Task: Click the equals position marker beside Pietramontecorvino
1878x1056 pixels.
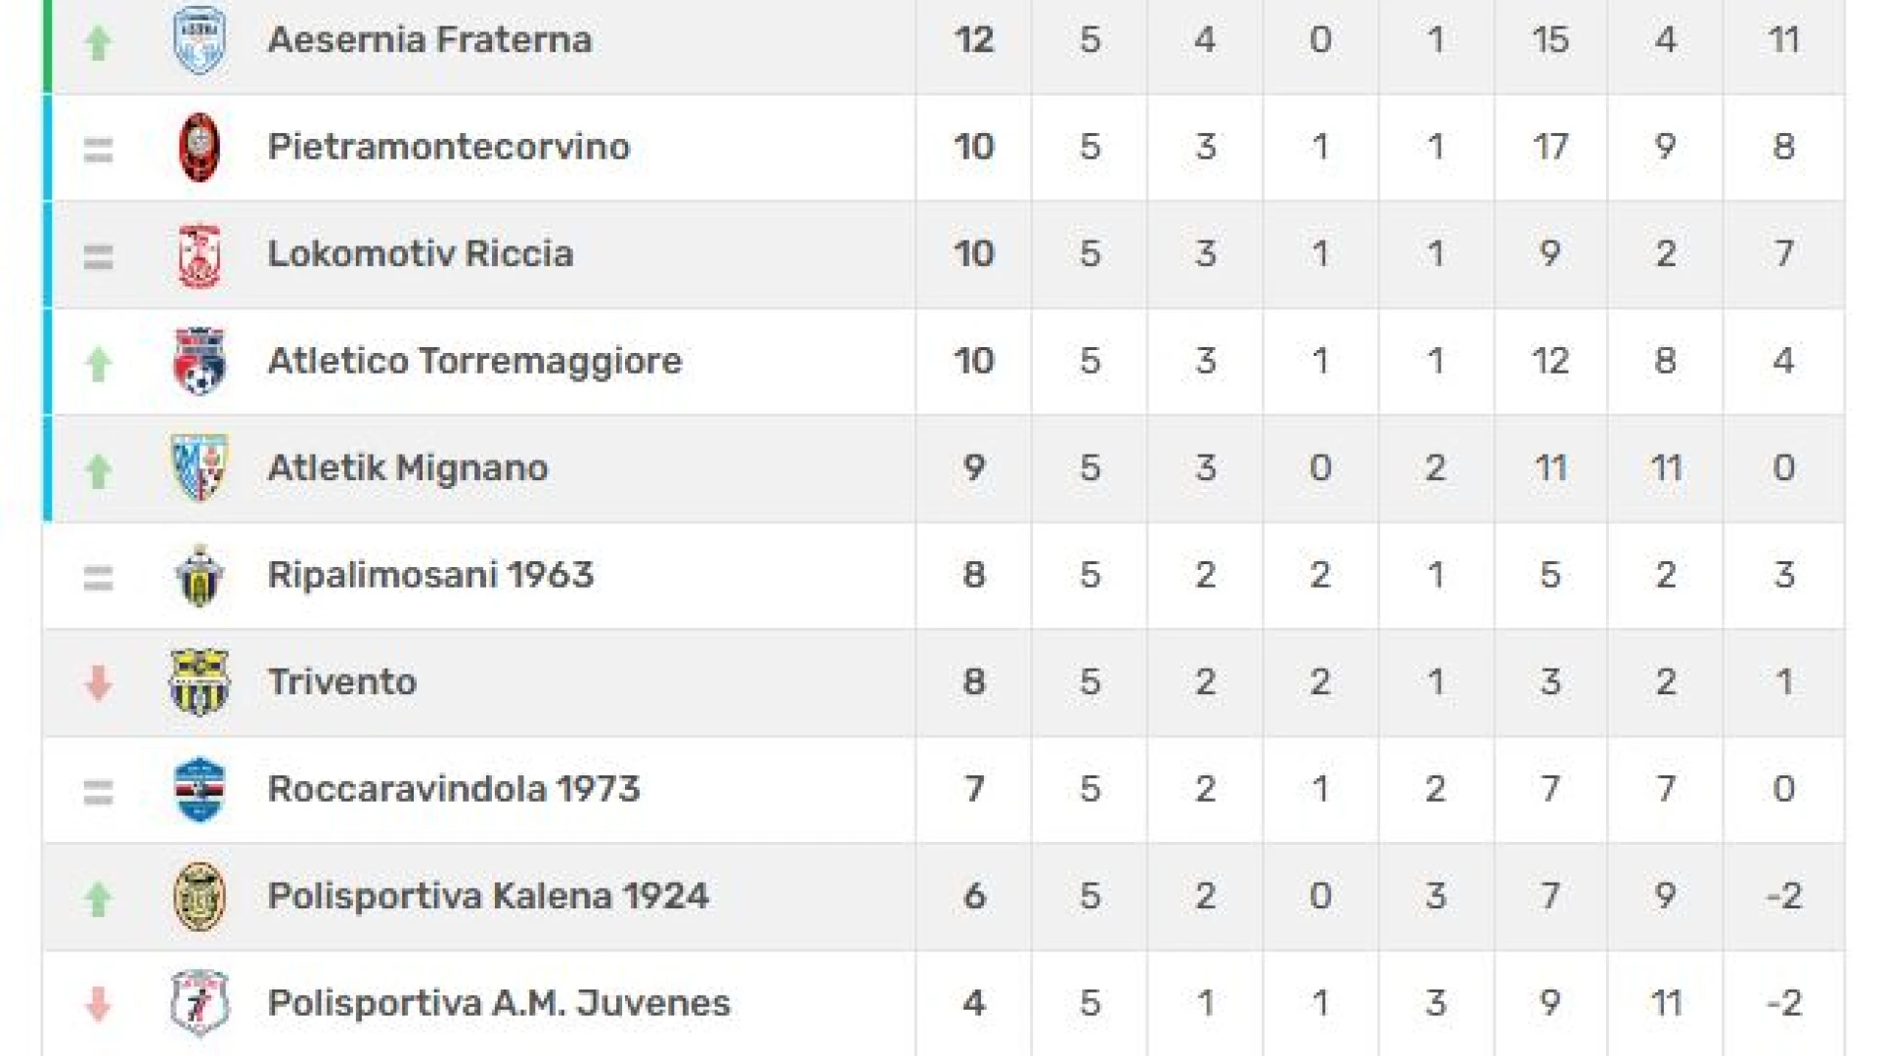Action: [x=98, y=150]
